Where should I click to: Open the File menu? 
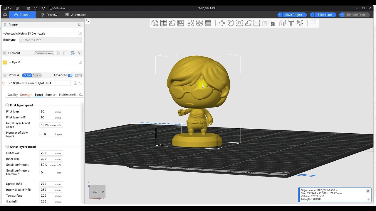(x=8, y=8)
